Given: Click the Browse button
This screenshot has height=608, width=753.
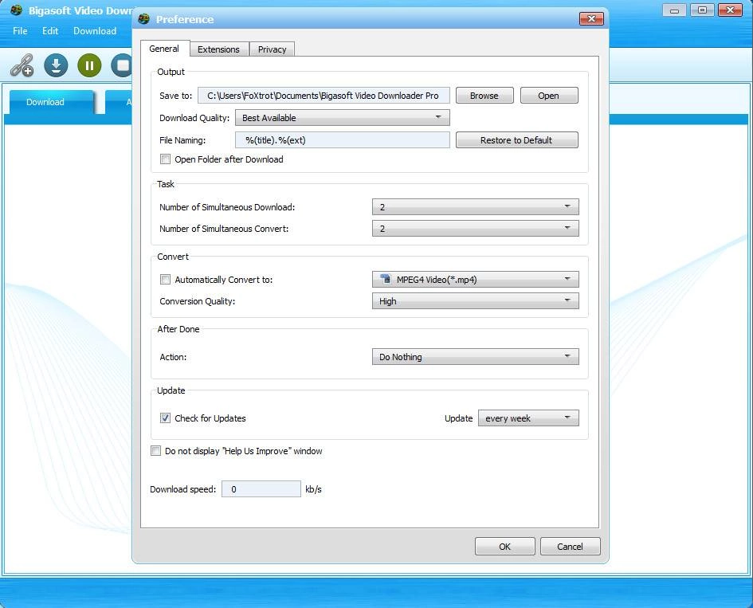Looking at the screenshot, I should pos(484,96).
